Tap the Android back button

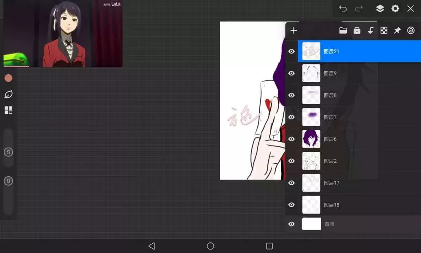152,246
